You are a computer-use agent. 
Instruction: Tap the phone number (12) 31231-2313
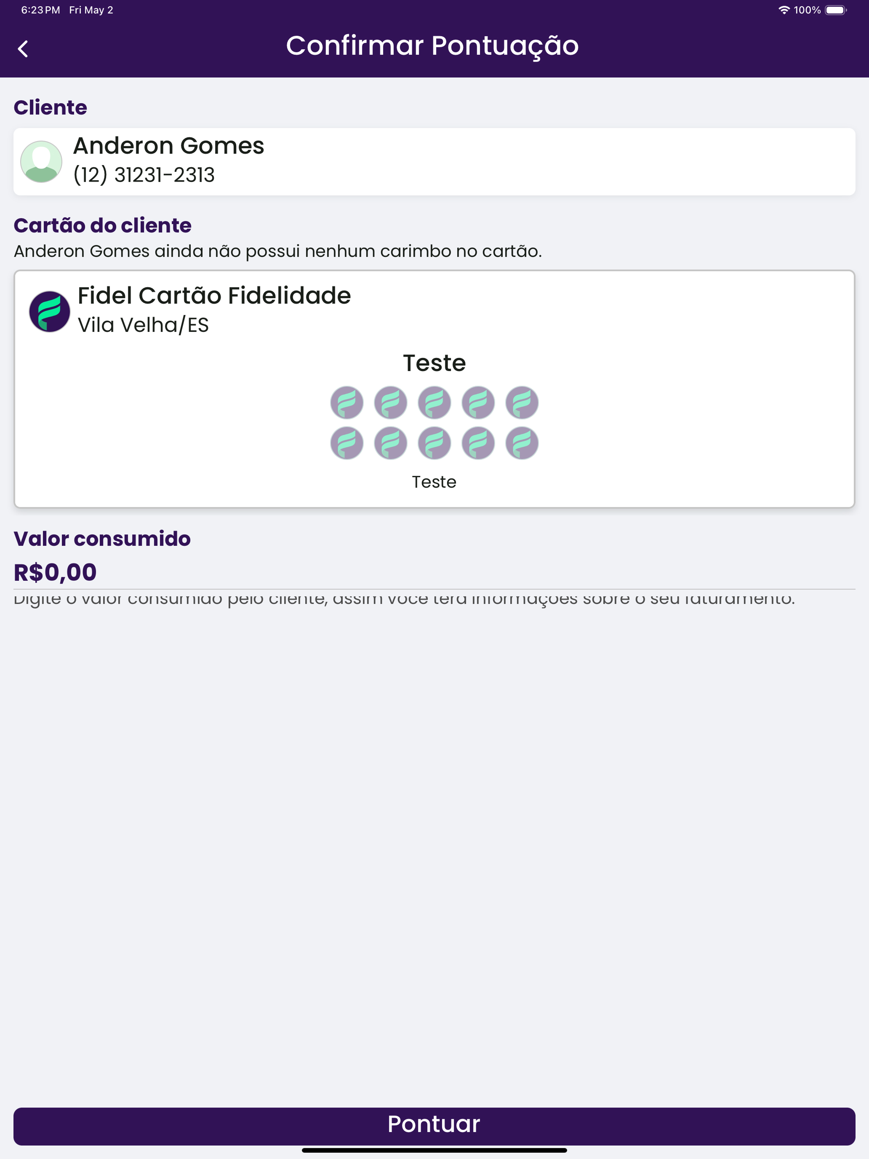coord(144,175)
